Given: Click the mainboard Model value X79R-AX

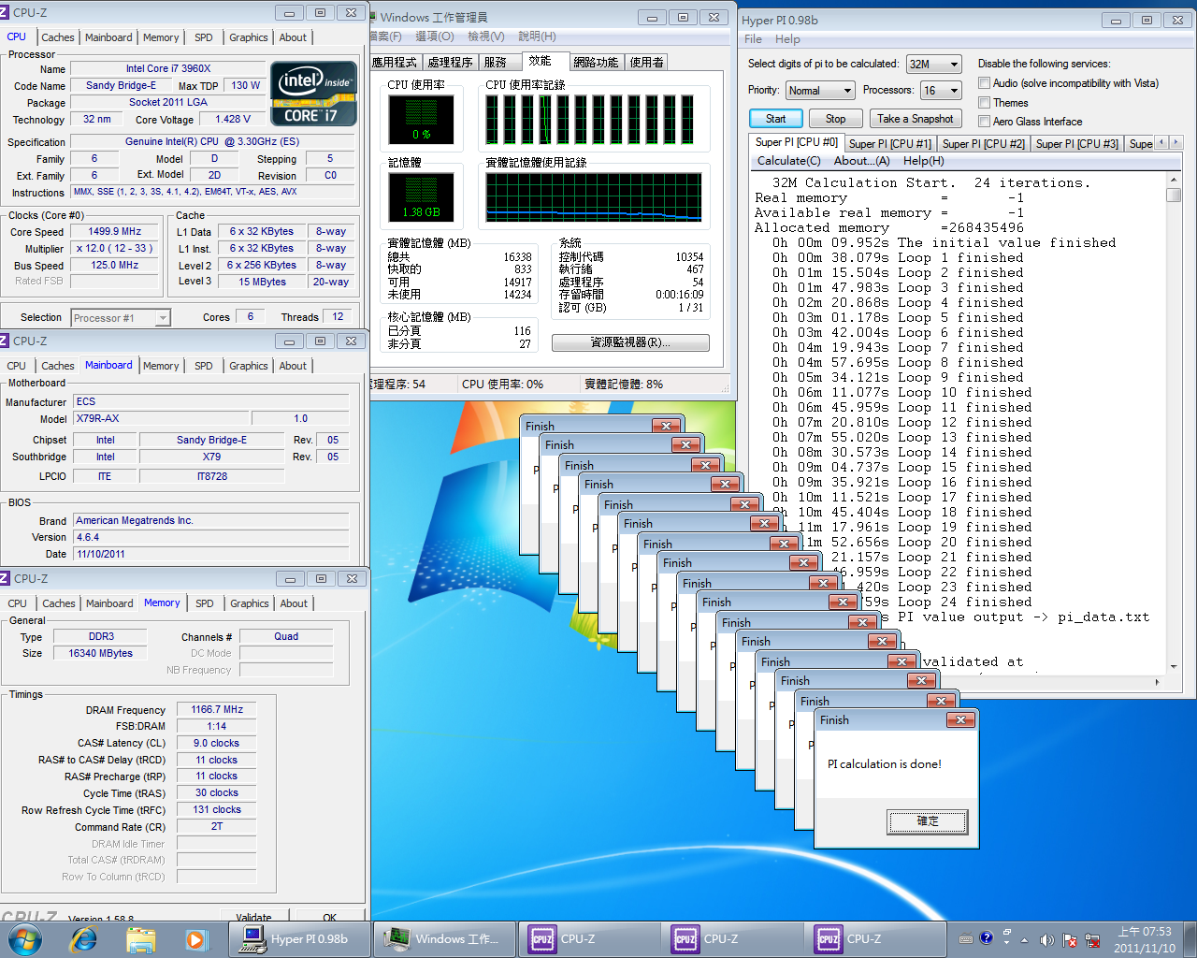Looking at the screenshot, I should pos(161,418).
